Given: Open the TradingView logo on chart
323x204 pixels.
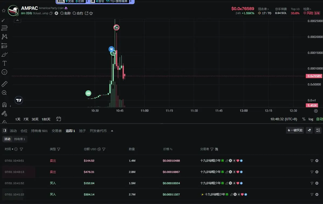Looking at the screenshot, I should pos(19,100).
